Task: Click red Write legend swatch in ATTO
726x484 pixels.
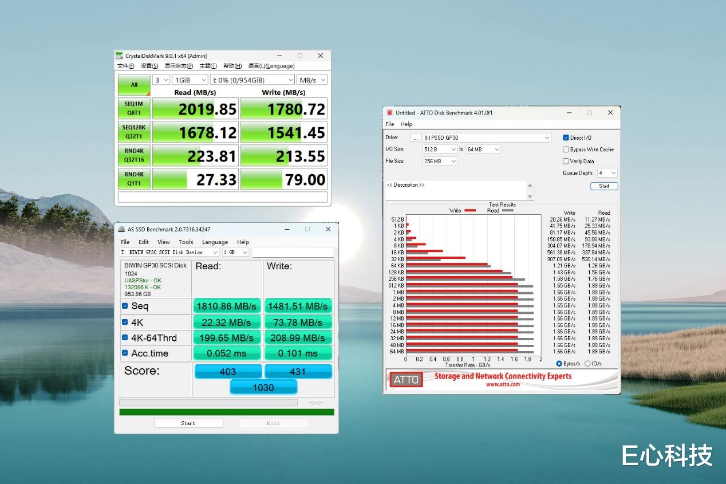Action: point(470,211)
